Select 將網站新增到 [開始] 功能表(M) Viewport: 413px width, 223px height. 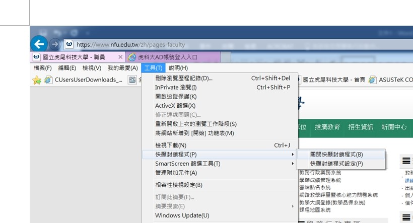pos(220,133)
